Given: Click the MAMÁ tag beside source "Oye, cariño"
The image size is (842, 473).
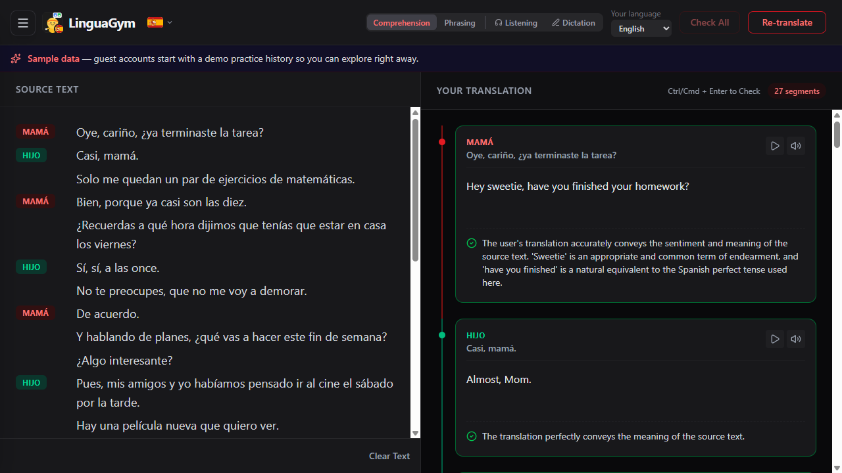Looking at the screenshot, I should pos(36,132).
